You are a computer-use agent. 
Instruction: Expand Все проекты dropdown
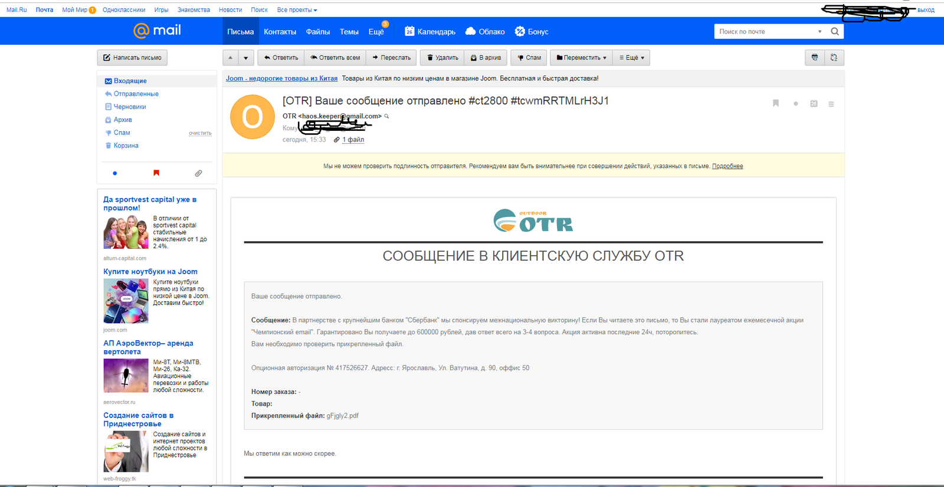pyautogui.click(x=297, y=10)
